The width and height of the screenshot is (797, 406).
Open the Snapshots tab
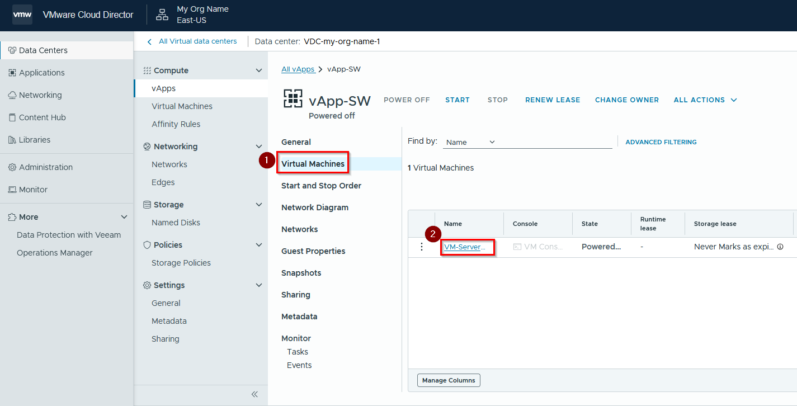click(x=301, y=273)
